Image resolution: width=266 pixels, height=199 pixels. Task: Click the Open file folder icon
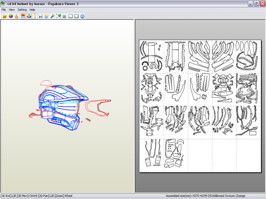pos(5,16)
